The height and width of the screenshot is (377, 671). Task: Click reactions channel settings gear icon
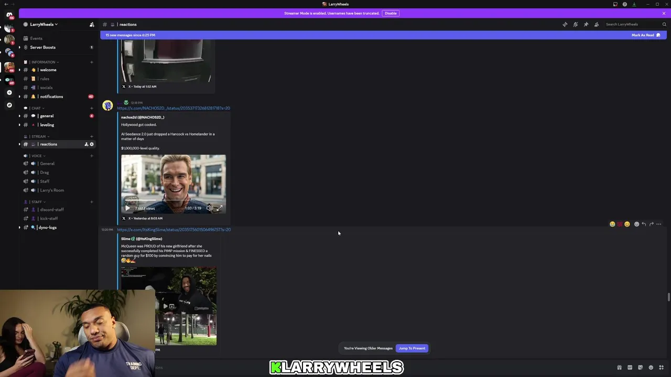(92, 144)
